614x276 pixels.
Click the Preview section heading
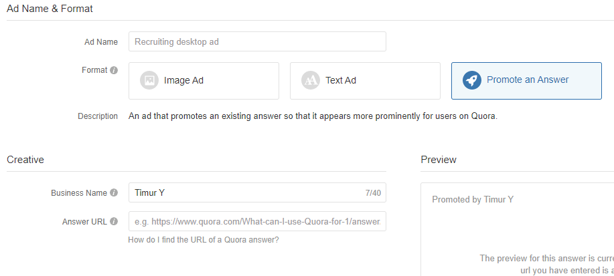(x=439, y=160)
